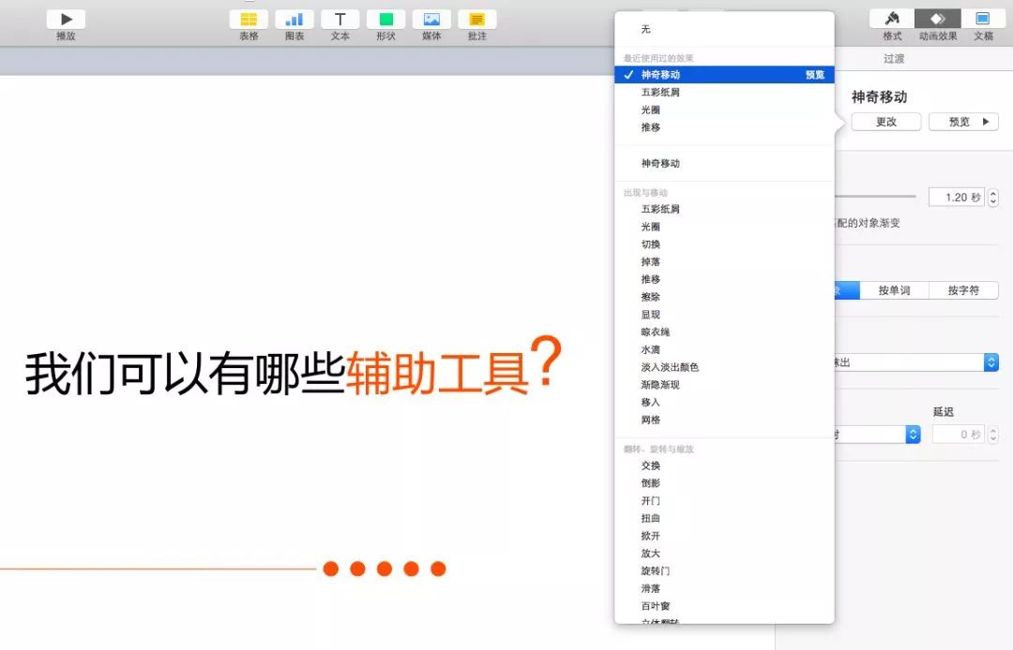Select the 按单词 segment option
Image resolution: width=1013 pixels, height=650 pixels.
pos(894,290)
